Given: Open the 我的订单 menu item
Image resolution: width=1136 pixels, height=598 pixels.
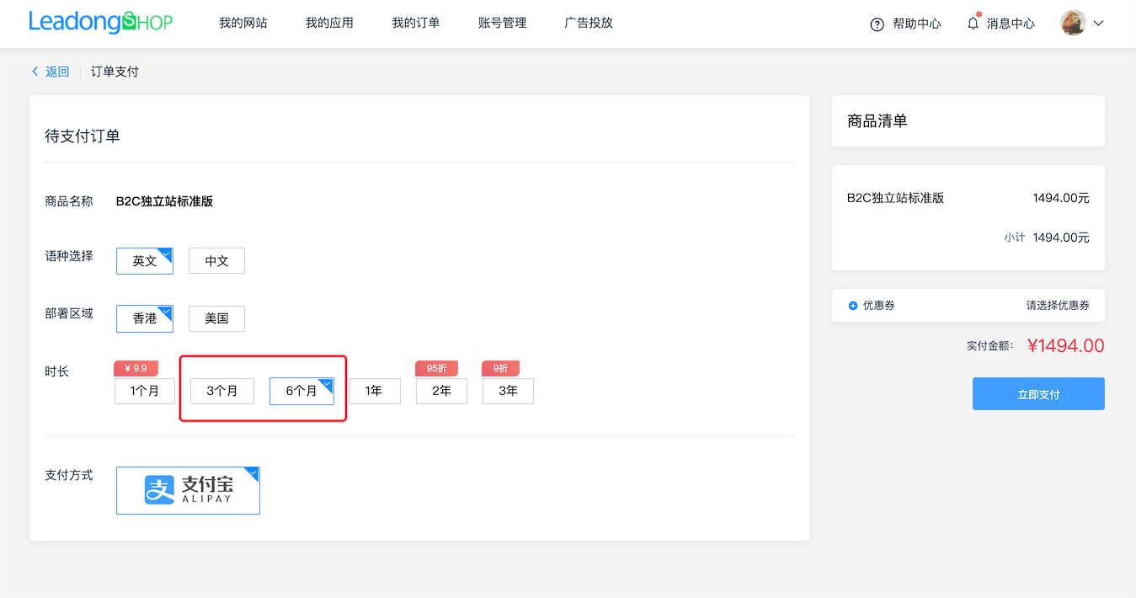Looking at the screenshot, I should 415,23.
